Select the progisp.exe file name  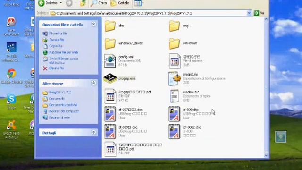(127, 78)
